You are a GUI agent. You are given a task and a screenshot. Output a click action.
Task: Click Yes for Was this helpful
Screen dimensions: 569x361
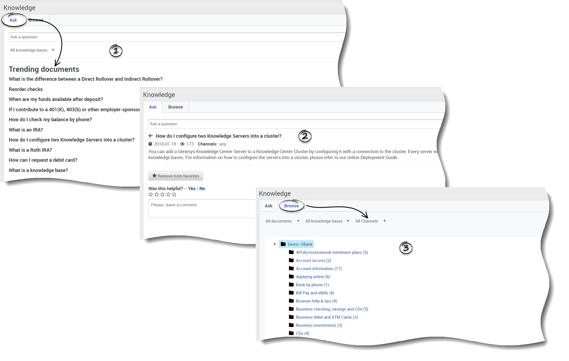point(192,188)
